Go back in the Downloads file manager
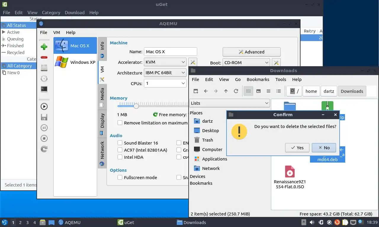This screenshot has height=227, width=379. coord(206,91)
